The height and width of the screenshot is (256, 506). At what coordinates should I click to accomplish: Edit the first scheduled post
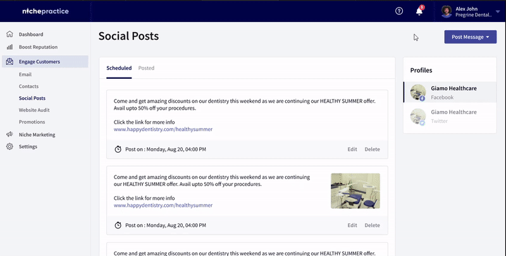coord(352,149)
